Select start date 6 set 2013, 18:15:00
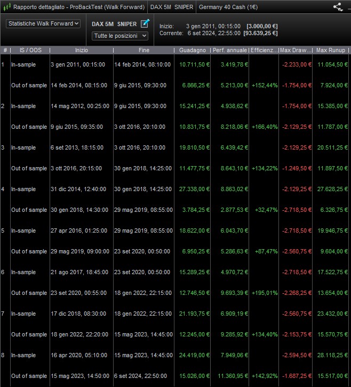Screen dimensions: 351x387 [77, 147]
